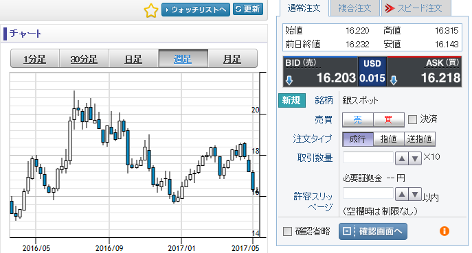This screenshot has width=472, height=253.
Task: Increase 許容スリッページ with up arrow
Action: pyautogui.click(x=402, y=195)
